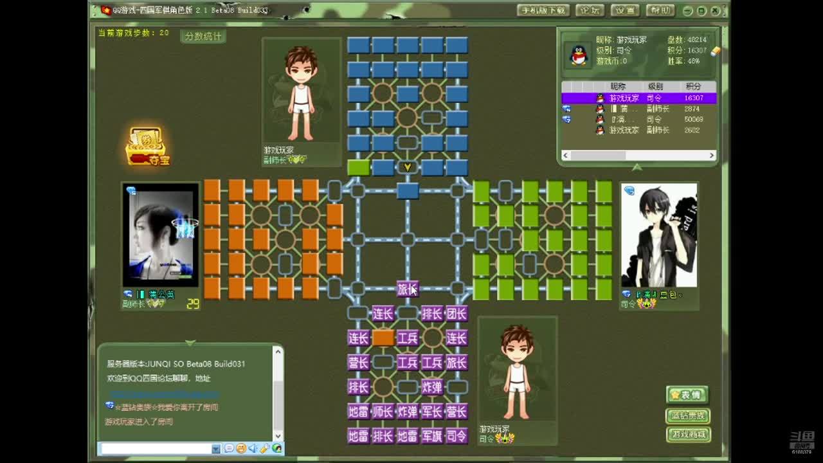823x463 pixels.
Task: Click the player list horizontal scrollbar thumb
Action: click(x=598, y=155)
